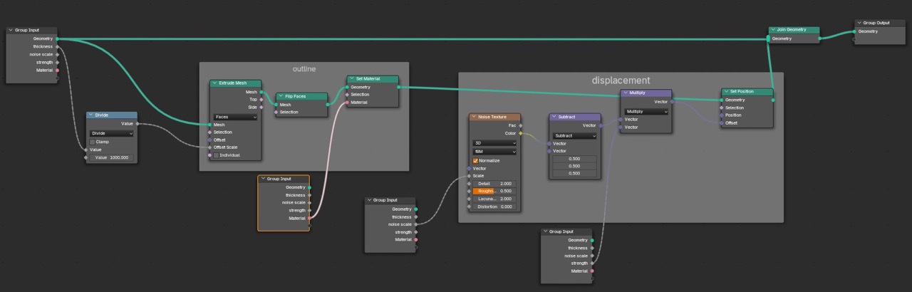Click Multiply node's Vector output socket
The image size is (912, 292).
672,101
